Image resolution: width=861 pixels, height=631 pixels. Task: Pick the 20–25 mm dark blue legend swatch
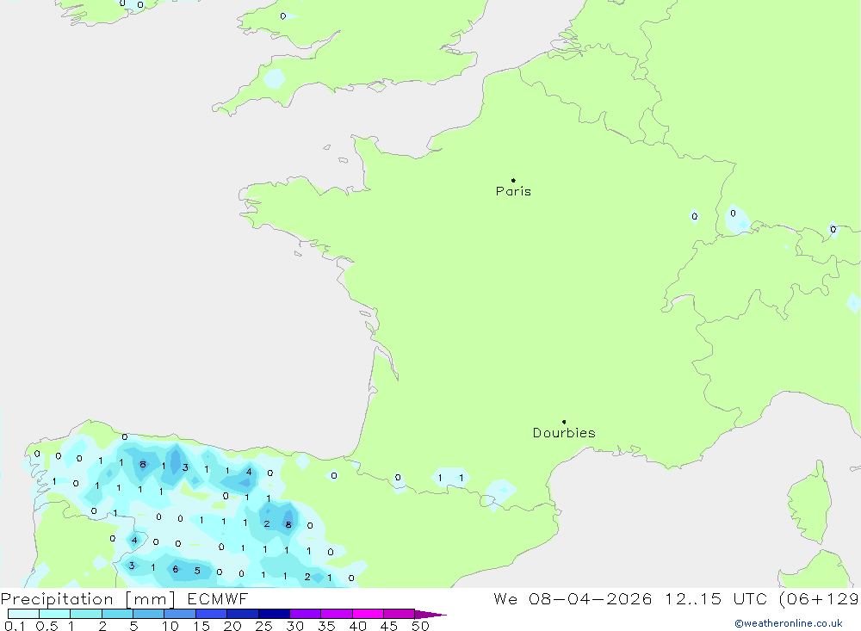tap(243, 614)
